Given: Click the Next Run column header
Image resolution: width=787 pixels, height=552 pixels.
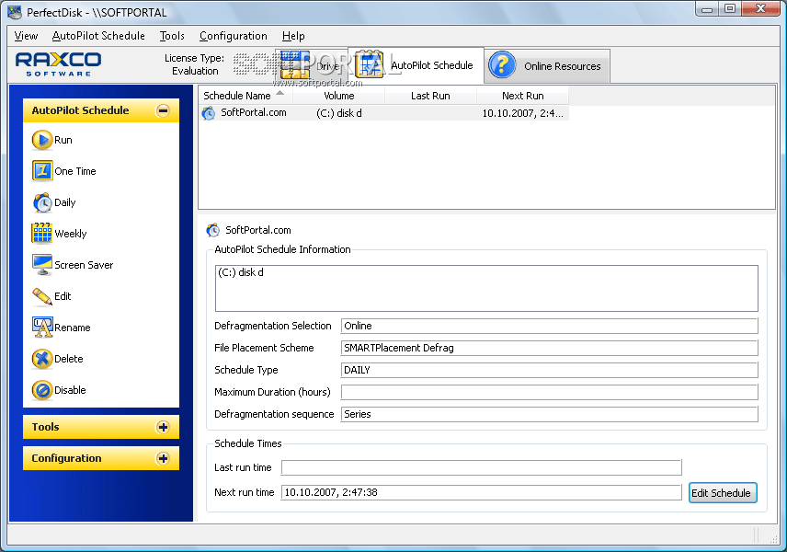Looking at the screenshot, I should click(x=522, y=96).
